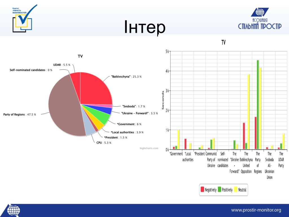The height and width of the screenshot is (217, 289).
Task: Click the "Ukraine - Forward! : 3.5 %" label
Action: (139, 113)
